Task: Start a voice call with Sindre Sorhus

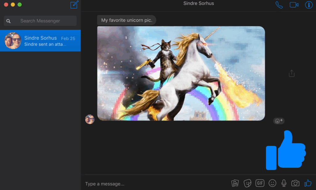Action: tap(279, 5)
